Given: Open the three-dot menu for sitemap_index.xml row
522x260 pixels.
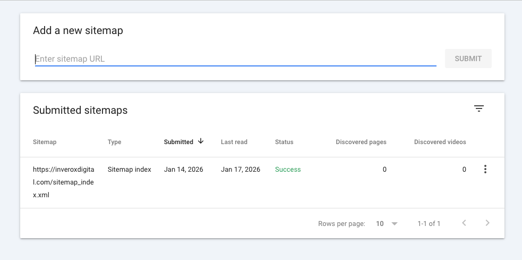Looking at the screenshot, I should 485,169.
